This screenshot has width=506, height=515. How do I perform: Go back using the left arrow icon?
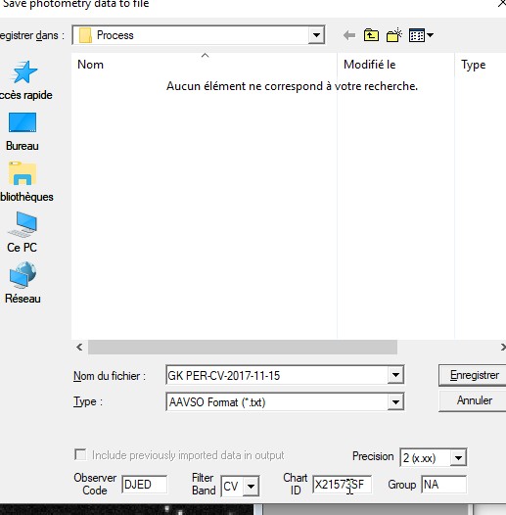pyautogui.click(x=349, y=35)
